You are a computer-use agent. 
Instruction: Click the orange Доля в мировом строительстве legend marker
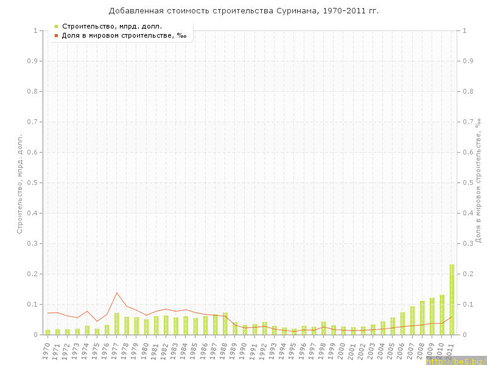pos(56,35)
